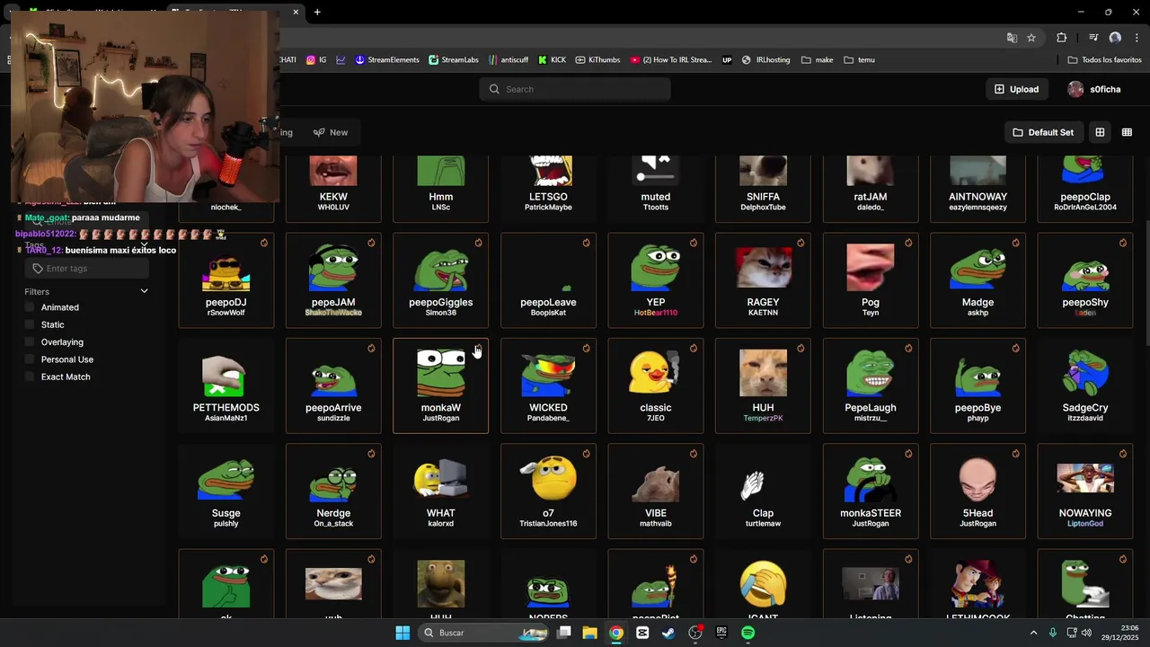
Task: Open the antiscuff bookmark
Action: [x=509, y=60]
